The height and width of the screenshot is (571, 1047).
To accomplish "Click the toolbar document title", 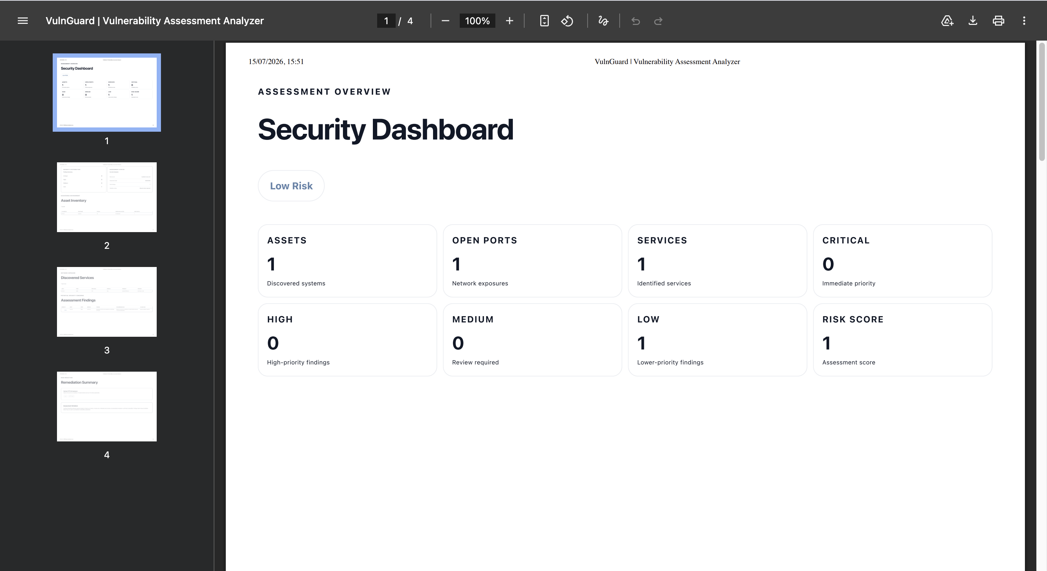I will pyautogui.click(x=155, y=21).
